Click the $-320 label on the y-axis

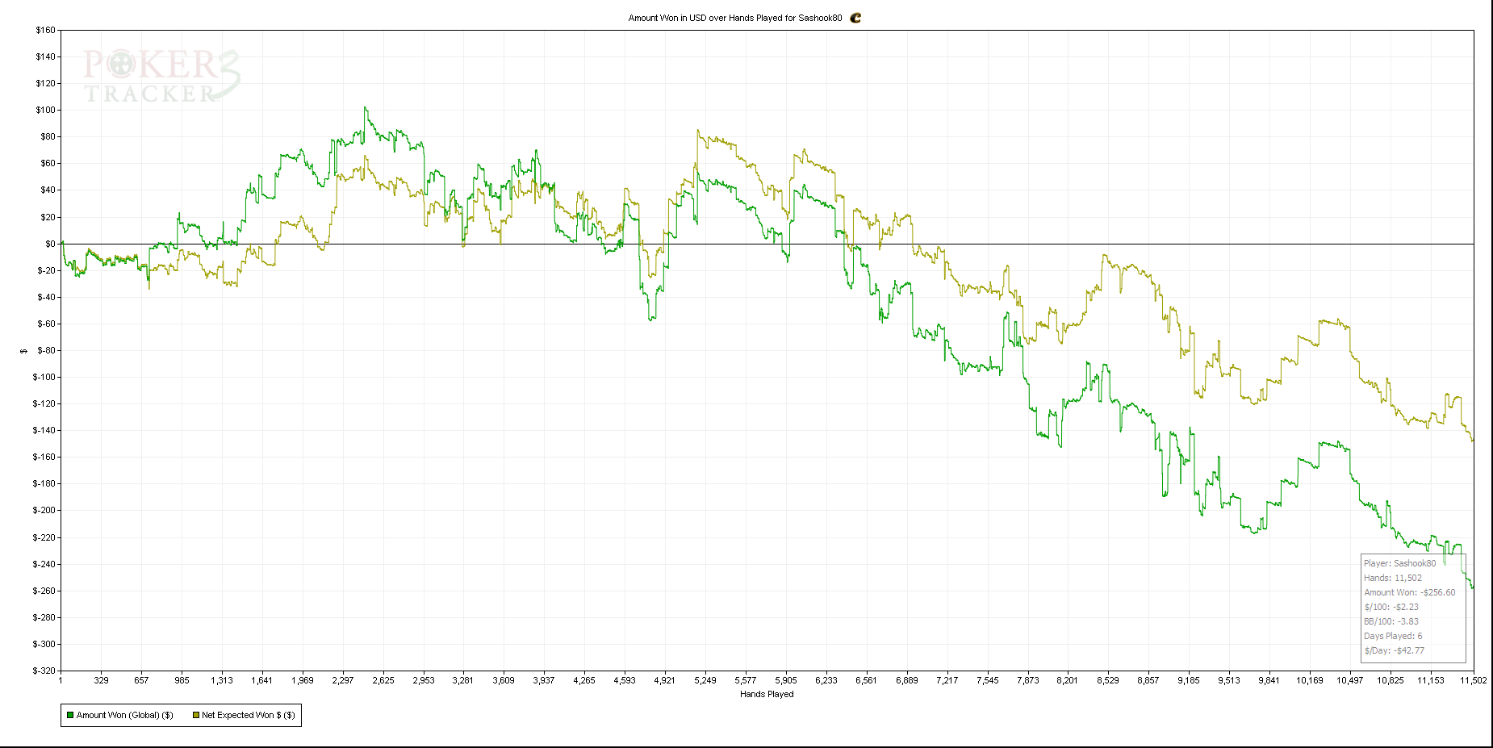point(44,671)
